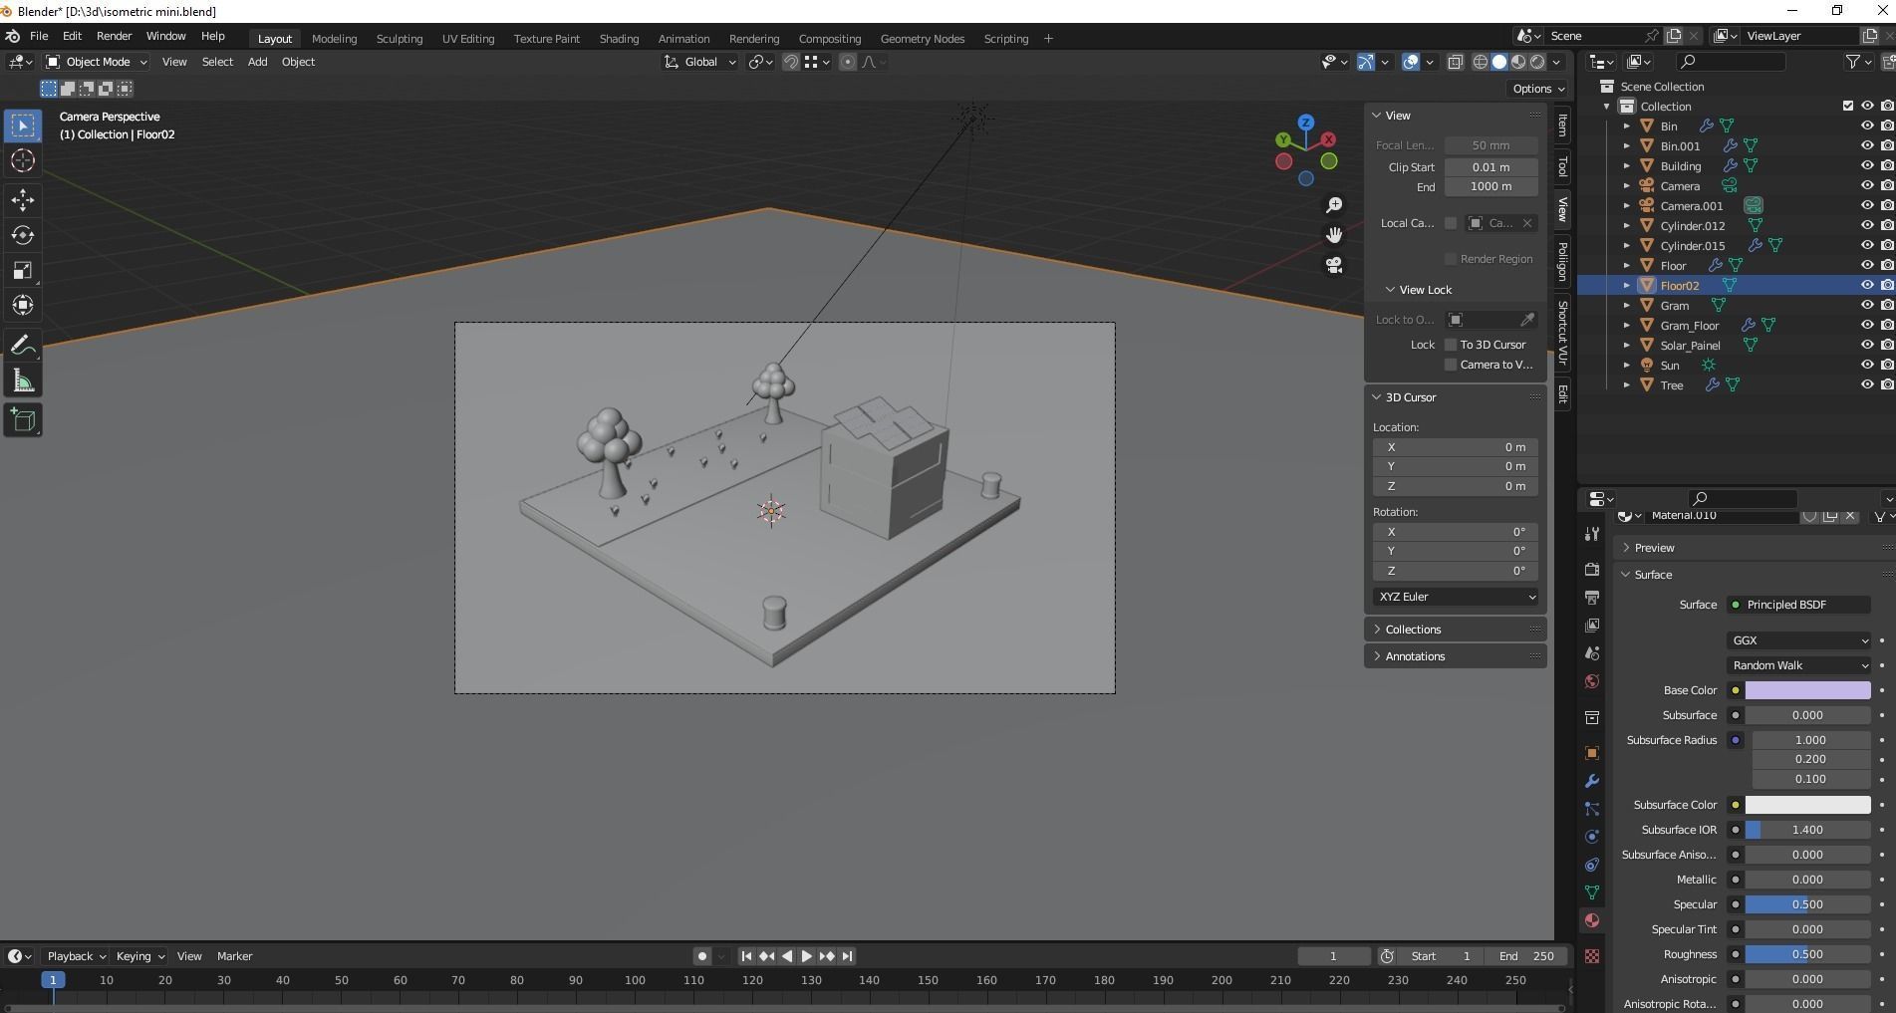This screenshot has width=1896, height=1013.
Task: Open World properties tab
Action: [x=1592, y=681]
